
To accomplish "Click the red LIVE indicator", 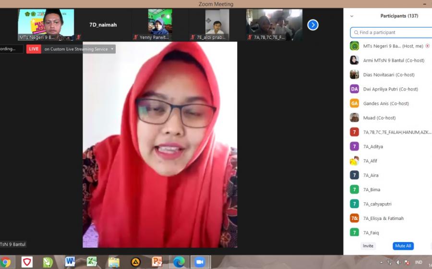I will tap(34, 49).
